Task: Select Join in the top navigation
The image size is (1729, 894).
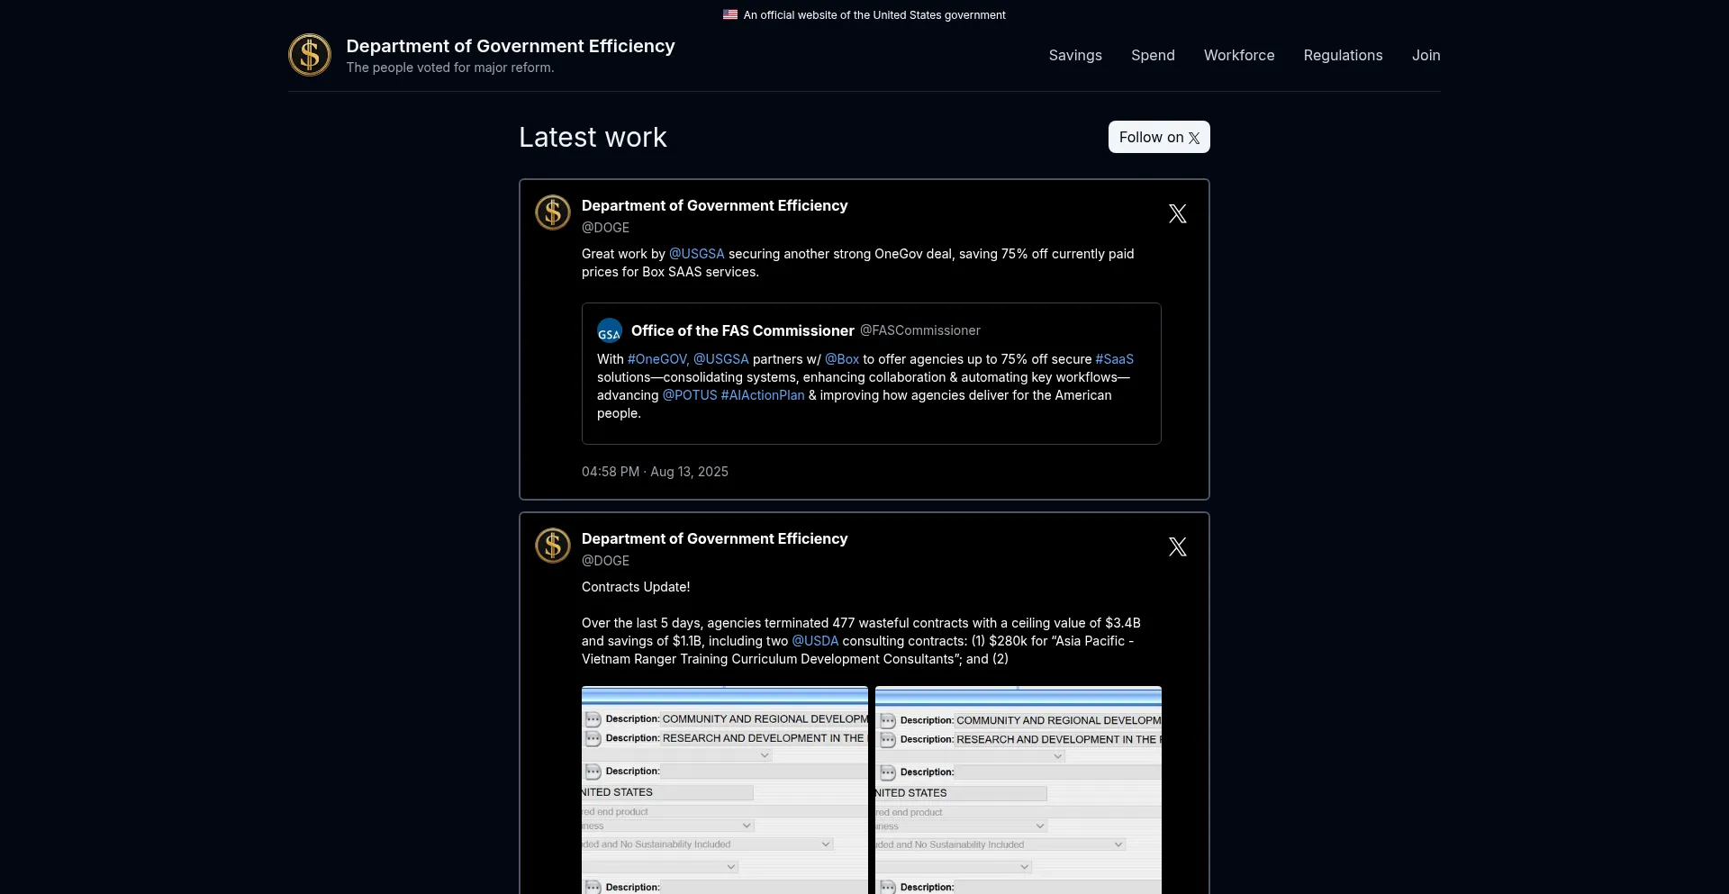Action: 1426,55
